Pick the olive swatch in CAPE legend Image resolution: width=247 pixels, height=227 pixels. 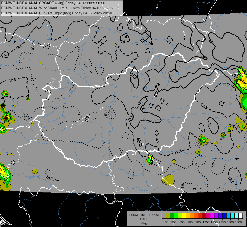point(168,216)
